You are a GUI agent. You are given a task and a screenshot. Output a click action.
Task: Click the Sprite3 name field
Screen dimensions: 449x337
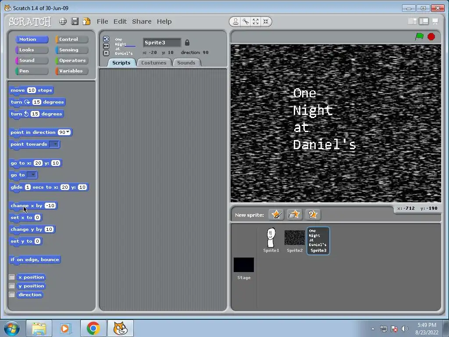[x=162, y=43]
